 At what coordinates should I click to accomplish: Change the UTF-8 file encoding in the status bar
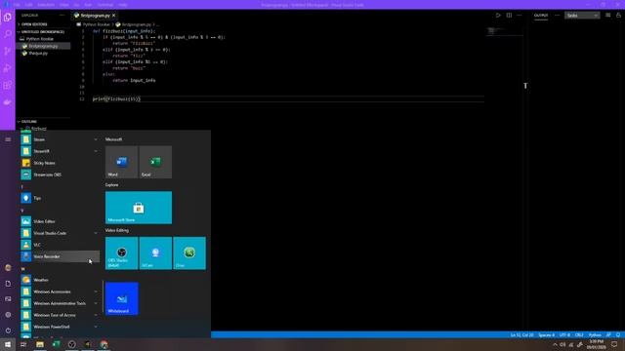(564, 335)
